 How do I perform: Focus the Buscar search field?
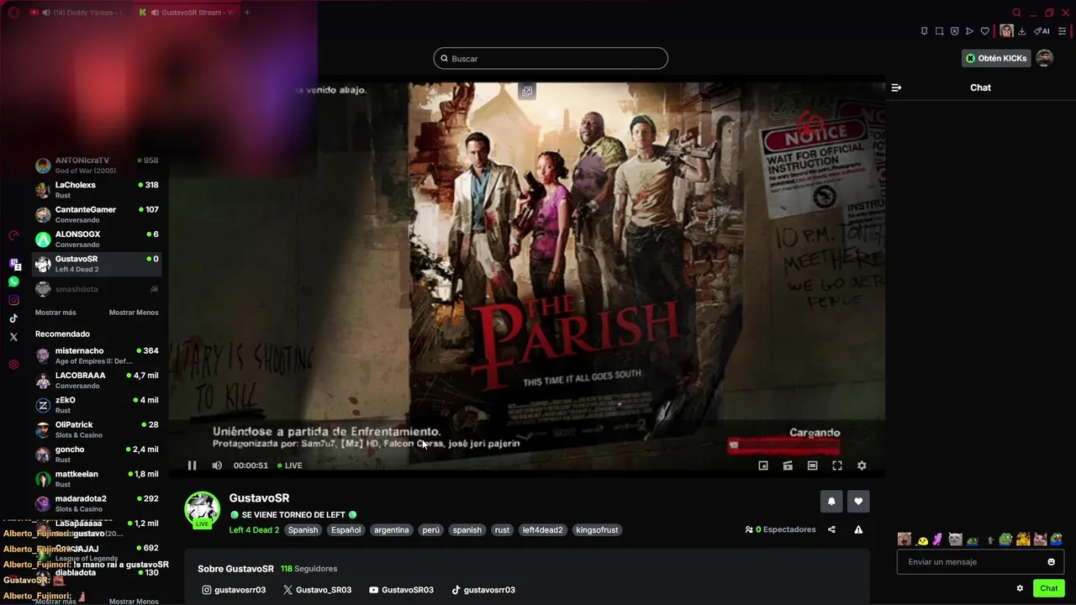tap(551, 58)
